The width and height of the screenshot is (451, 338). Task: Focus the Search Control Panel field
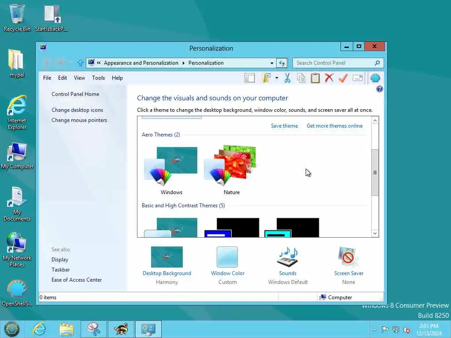[338, 63]
